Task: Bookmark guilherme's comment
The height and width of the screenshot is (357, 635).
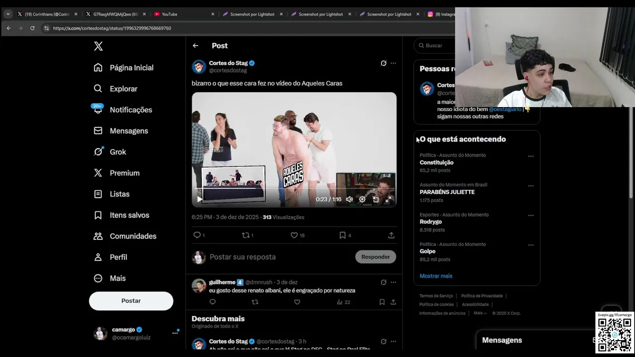Action: pos(382,302)
